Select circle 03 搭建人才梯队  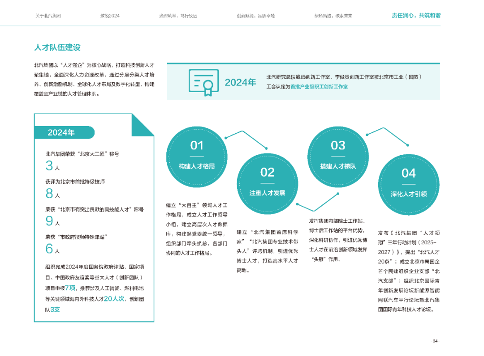pos(338,157)
